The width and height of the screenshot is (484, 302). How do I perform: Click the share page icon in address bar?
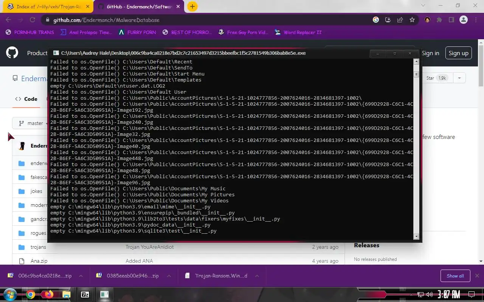pyautogui.click(x=400, y=20)
